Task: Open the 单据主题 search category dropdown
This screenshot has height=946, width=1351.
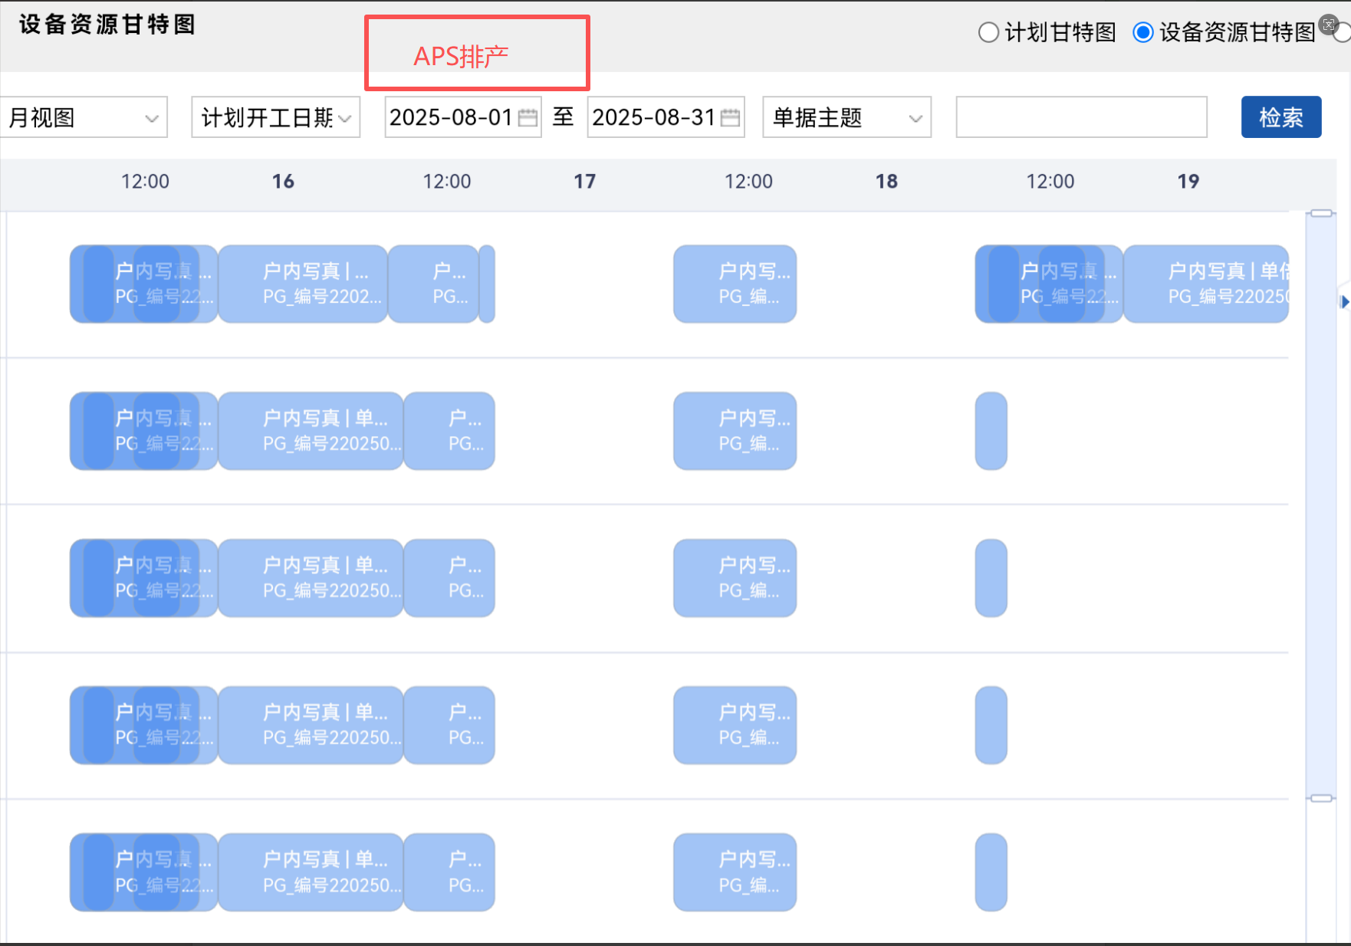Action: (846, 117)
